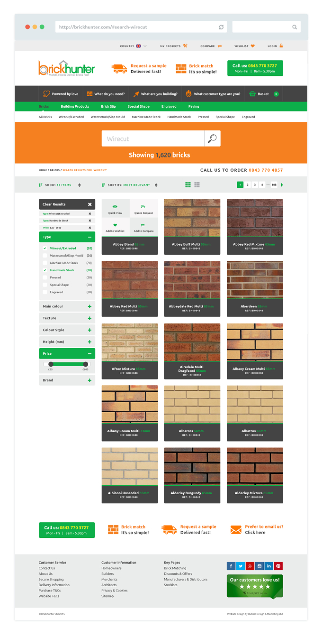This screenshot has width=322, height=637.
Task: Tick the Waterstruck/Slop Mould checkbox
Action: click(x=45, y=256)
